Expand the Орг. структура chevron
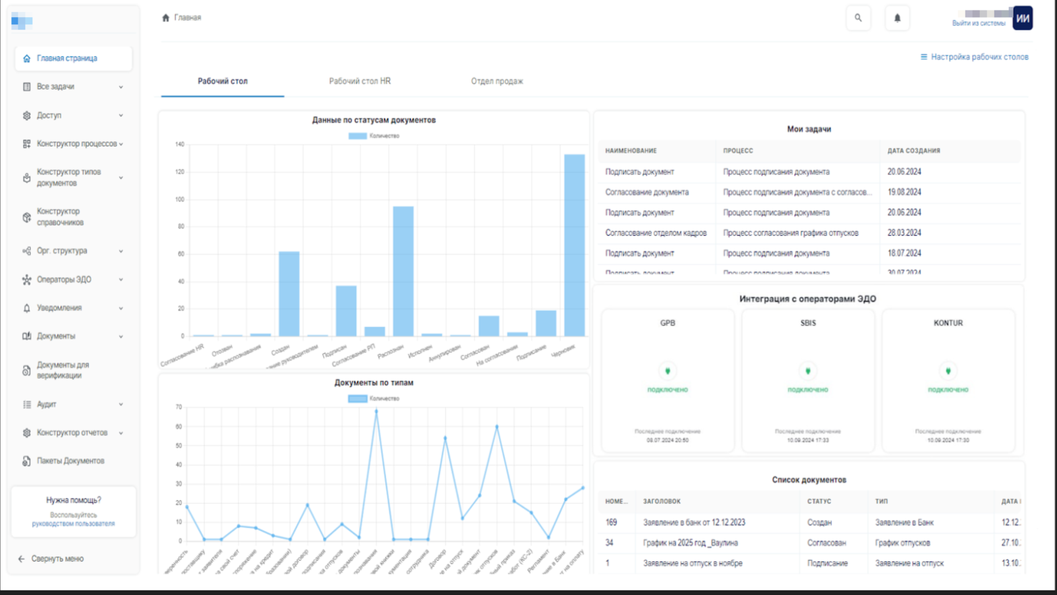Image resolution: width=1057 pixels, height=595 pixels. click(121, 251)
